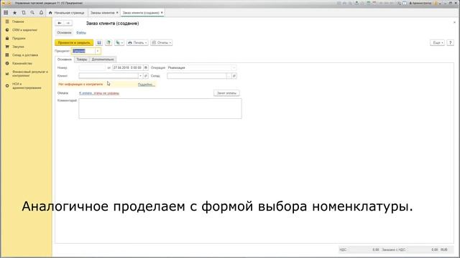
Task: Click the Номер input field
Action: (x=92, y=67)
